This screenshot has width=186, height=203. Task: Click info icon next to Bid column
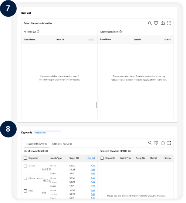tap(156, 158)
